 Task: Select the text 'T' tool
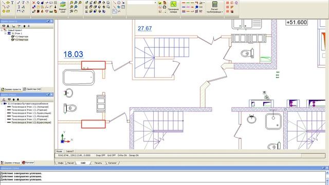click(12, 3)
